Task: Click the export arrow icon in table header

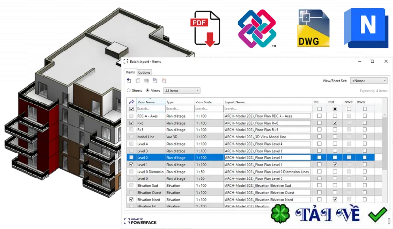Action: pos(131,102)
